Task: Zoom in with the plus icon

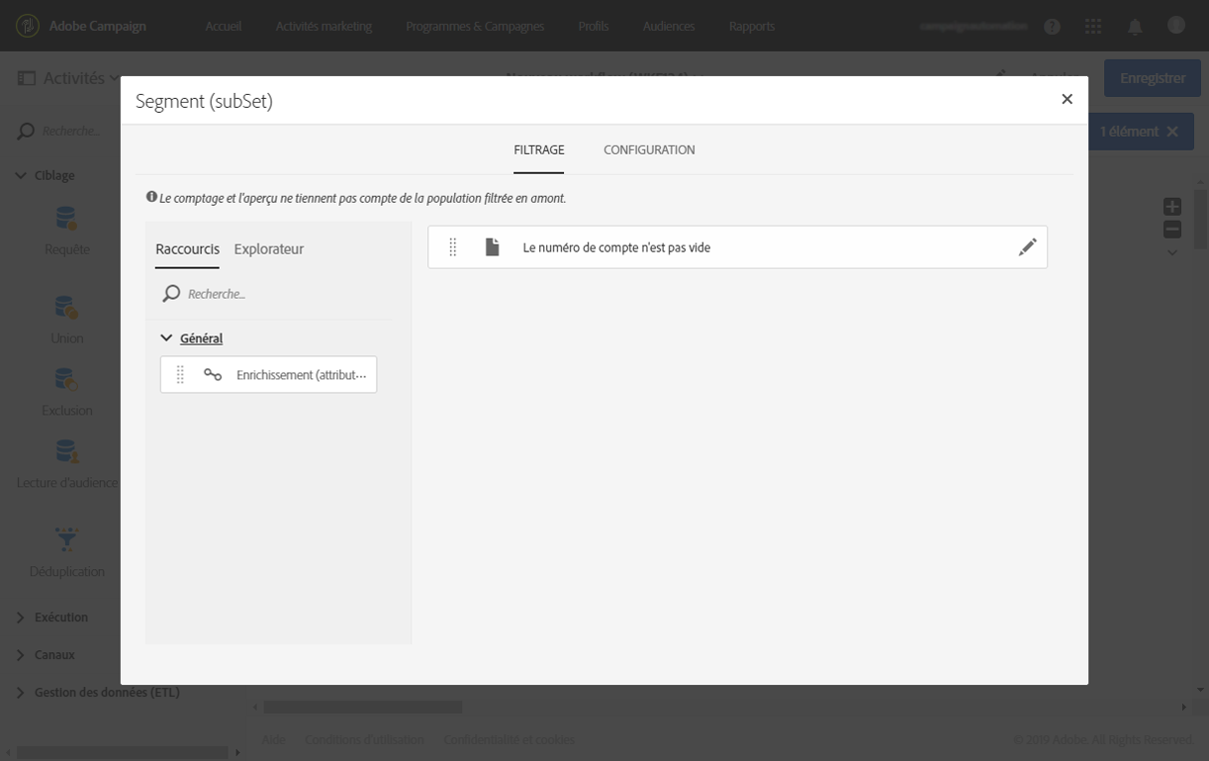Action: click(1172, 207)
